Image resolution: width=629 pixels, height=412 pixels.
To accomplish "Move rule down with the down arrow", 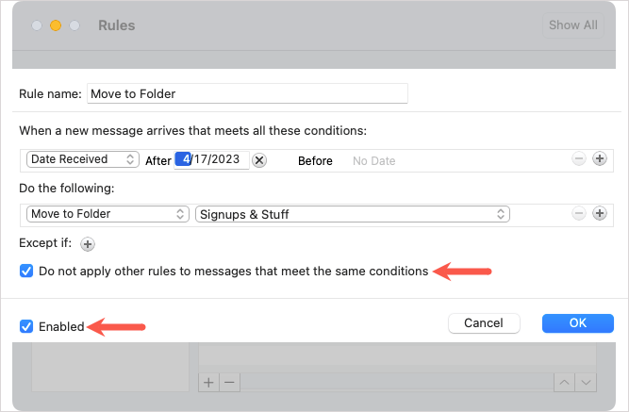I will 586,382.
